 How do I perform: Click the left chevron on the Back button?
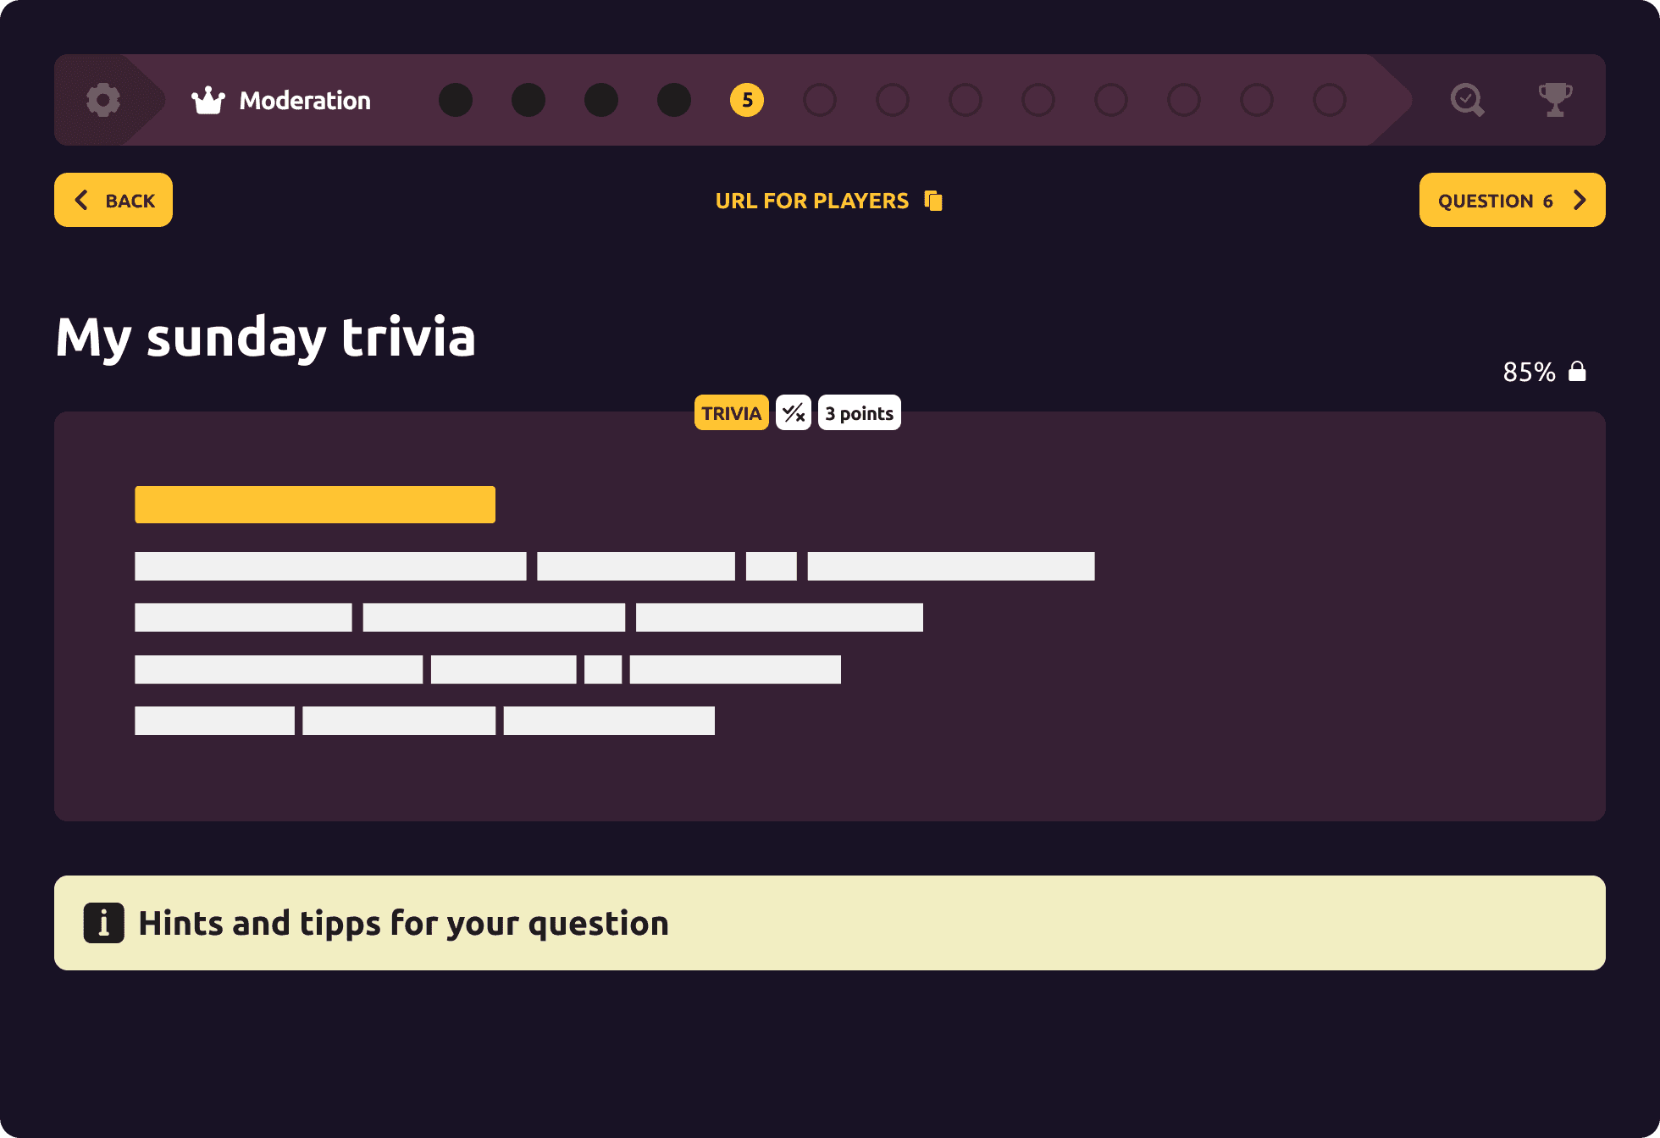[81, 200]
